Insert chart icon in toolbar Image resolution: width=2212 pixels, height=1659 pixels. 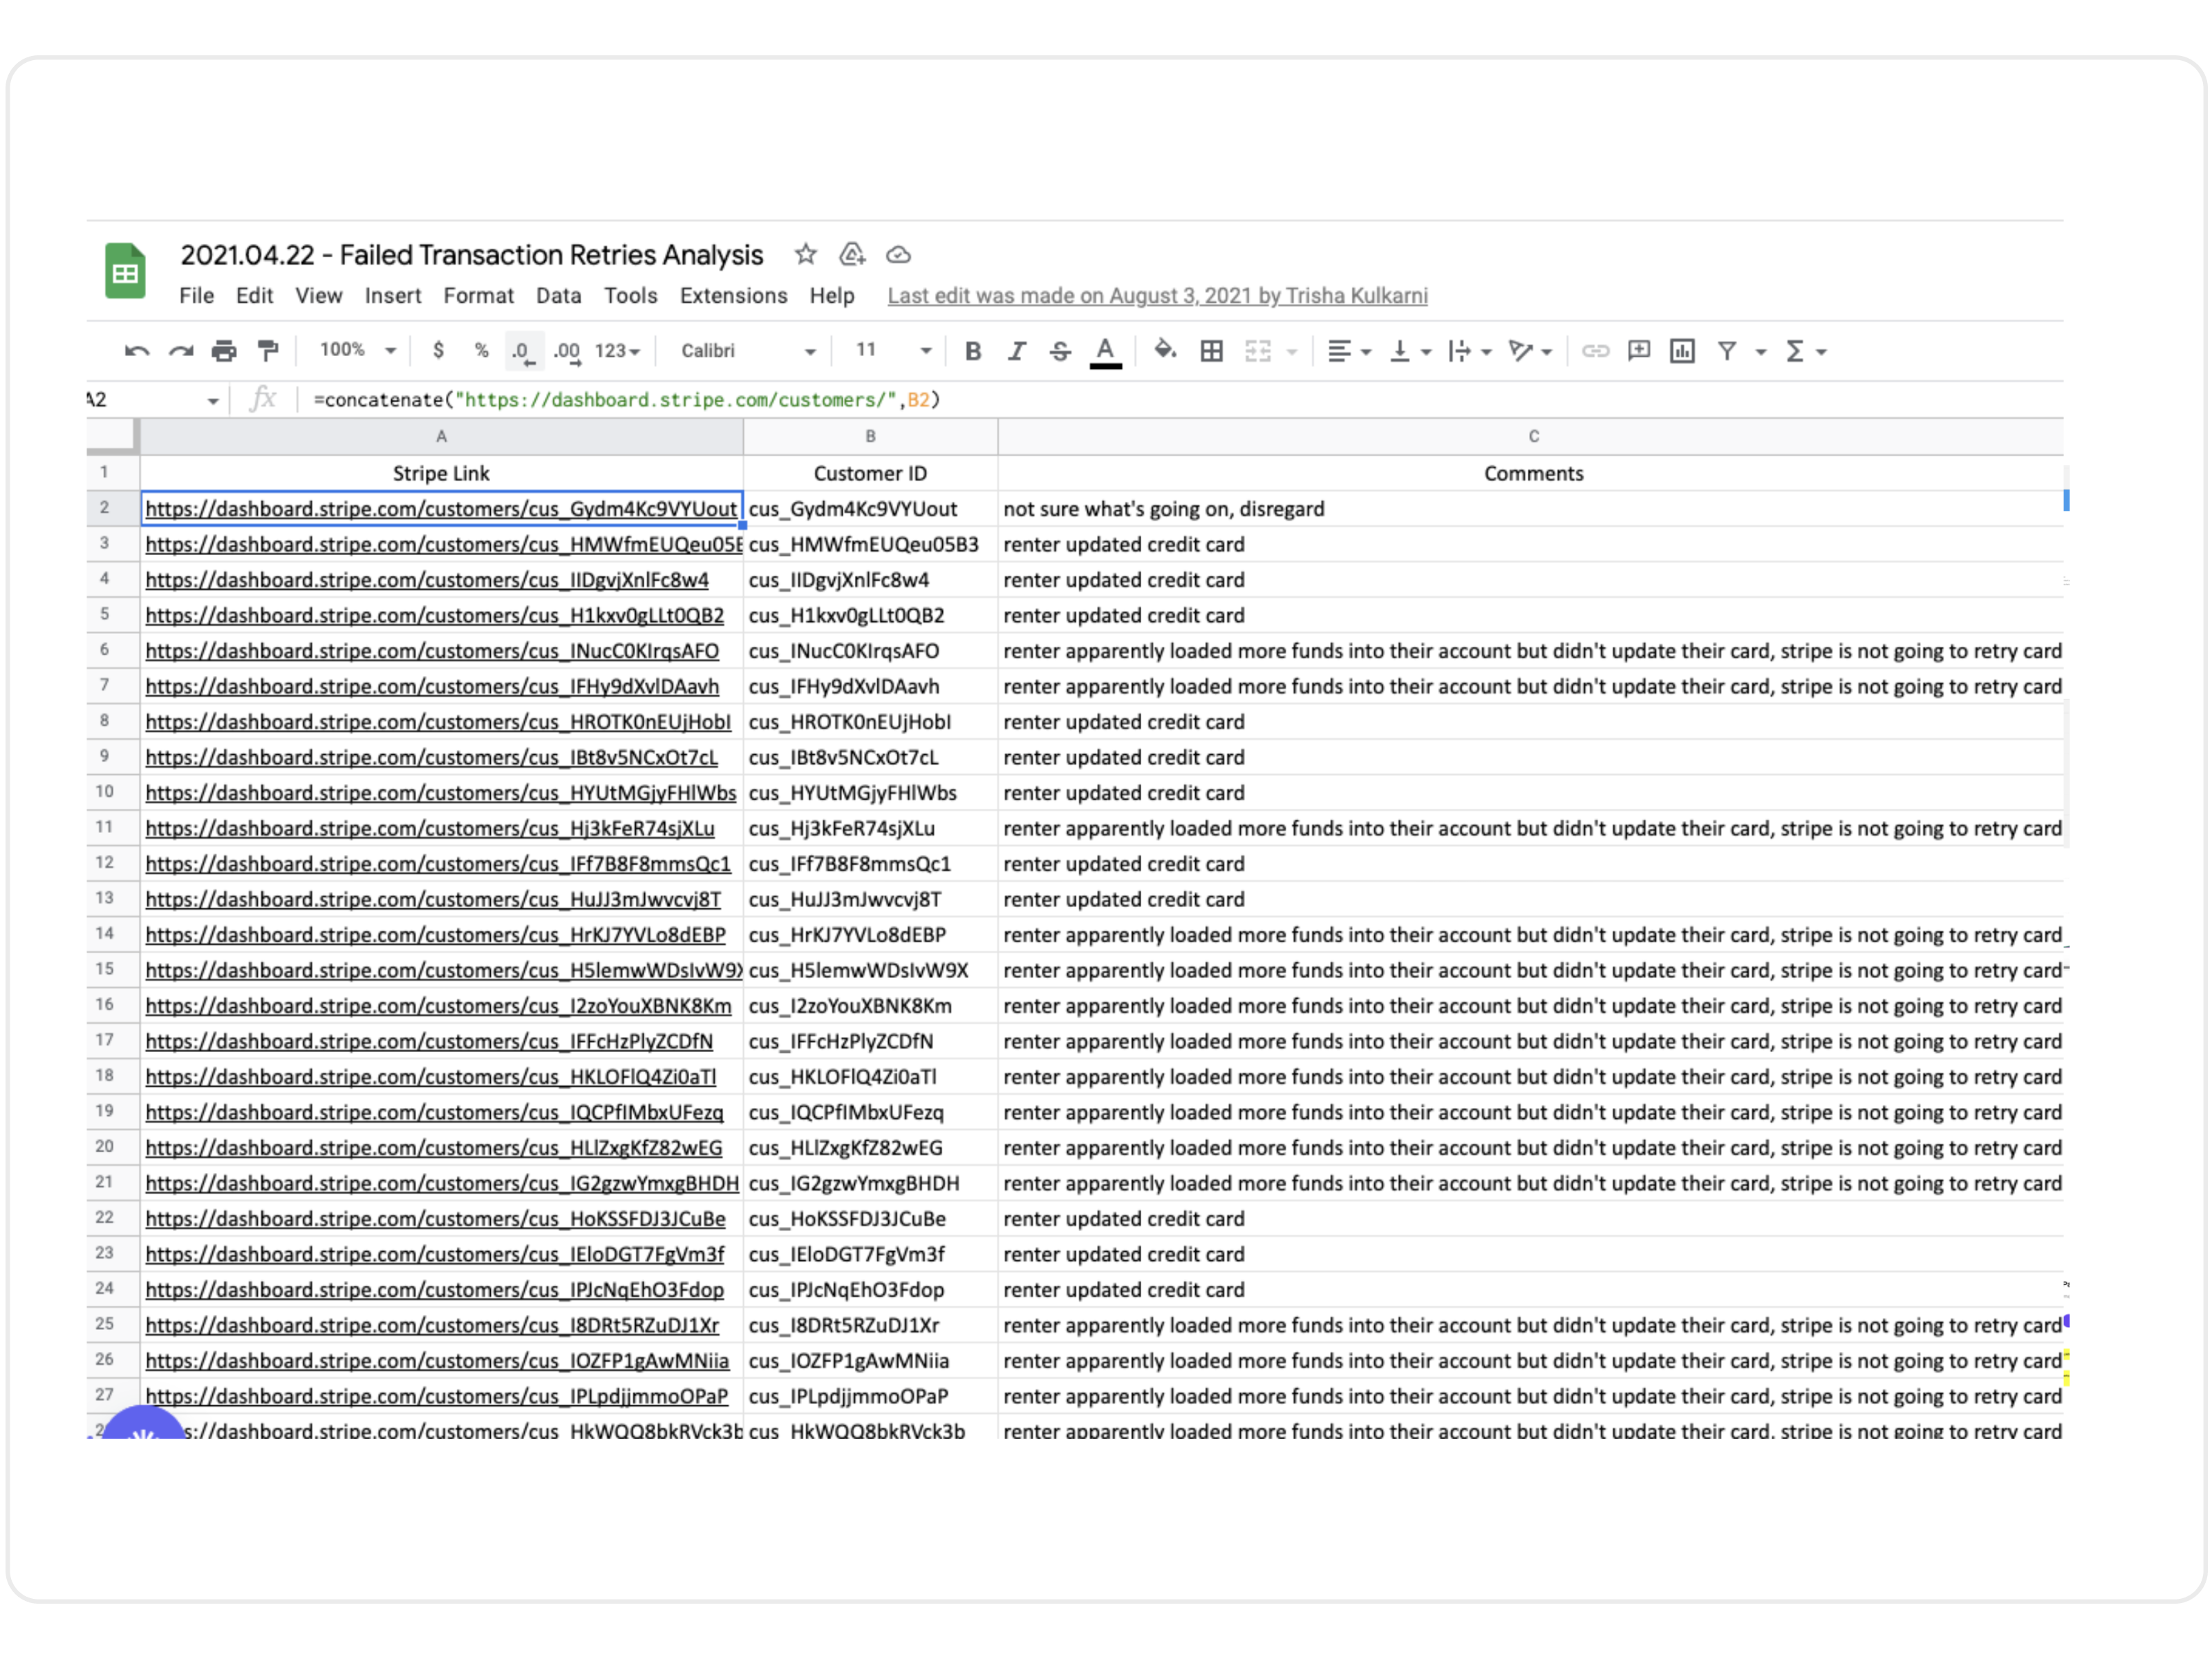[1682, 351]
